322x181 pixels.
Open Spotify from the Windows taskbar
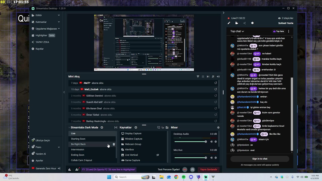click(x=183, y=177)
